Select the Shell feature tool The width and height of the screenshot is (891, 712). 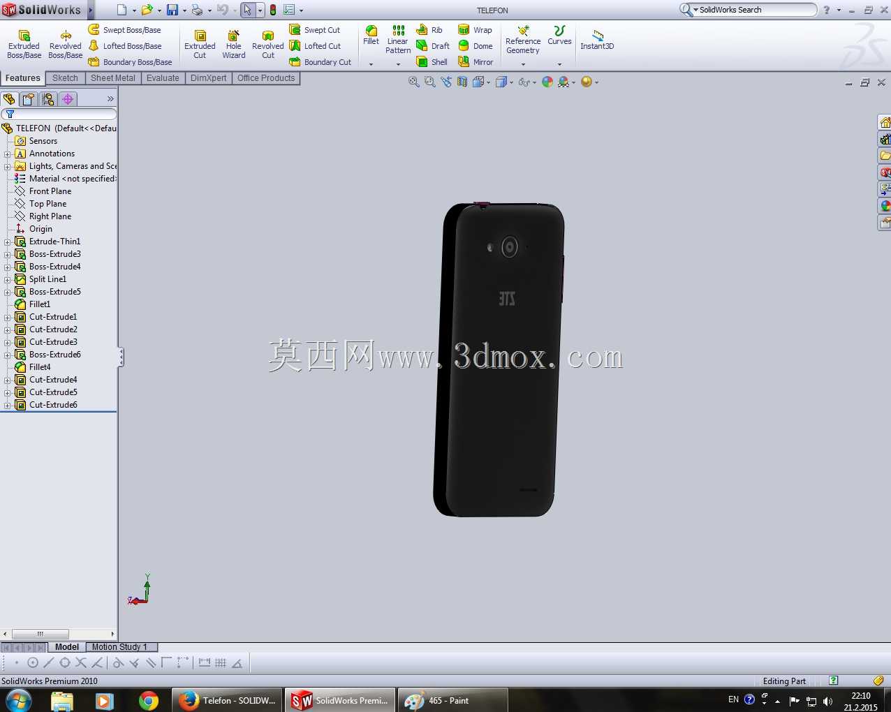coord(432,62)
